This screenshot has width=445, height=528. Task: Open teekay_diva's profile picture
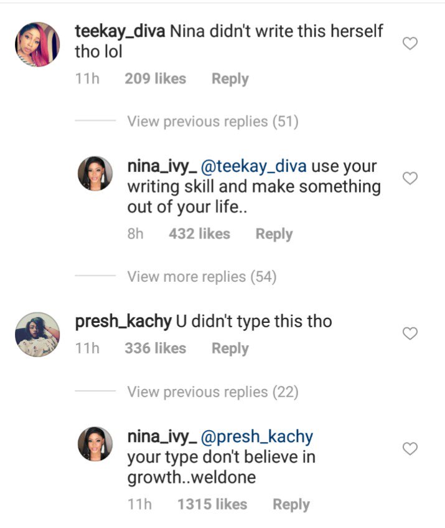37,44
